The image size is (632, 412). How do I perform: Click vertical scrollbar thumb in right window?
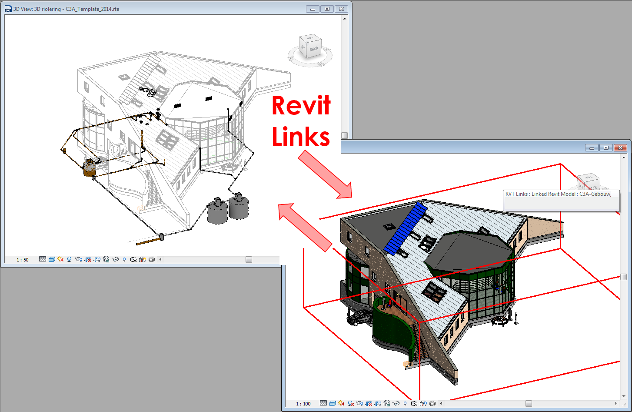click(624, 277)
